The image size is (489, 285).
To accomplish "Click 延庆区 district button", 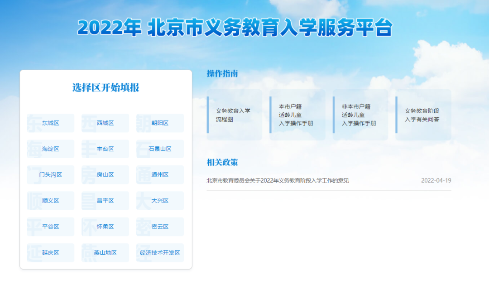I will click(51, 252).
